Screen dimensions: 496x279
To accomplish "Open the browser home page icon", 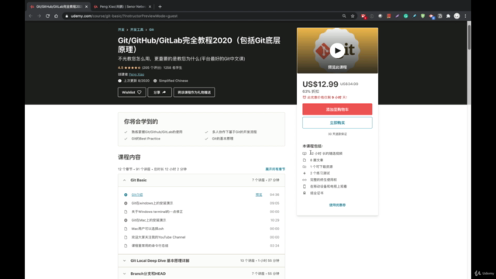I will (x=56, y=15).
